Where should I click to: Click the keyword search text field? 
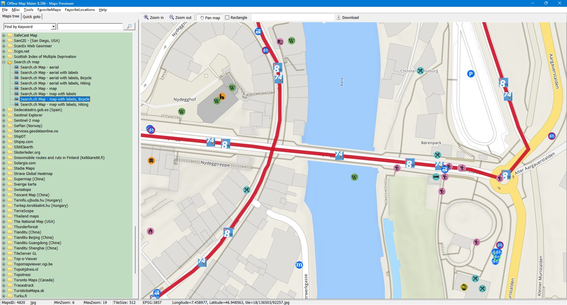90,27
